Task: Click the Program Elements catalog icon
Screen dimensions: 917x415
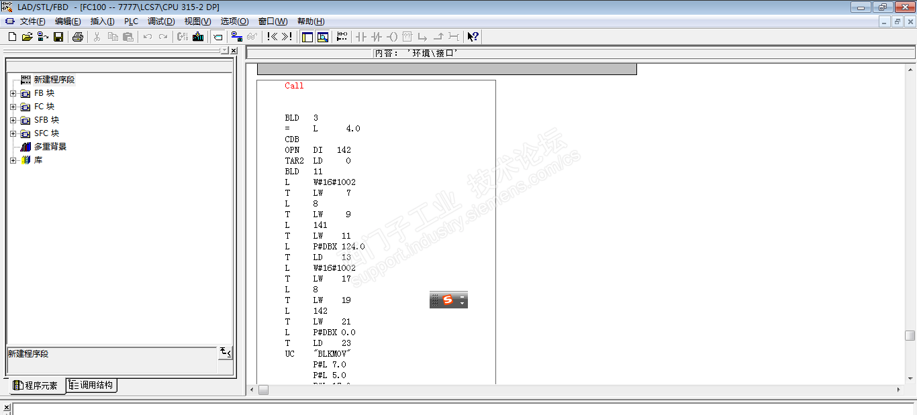Action: [x=218, y=37]
